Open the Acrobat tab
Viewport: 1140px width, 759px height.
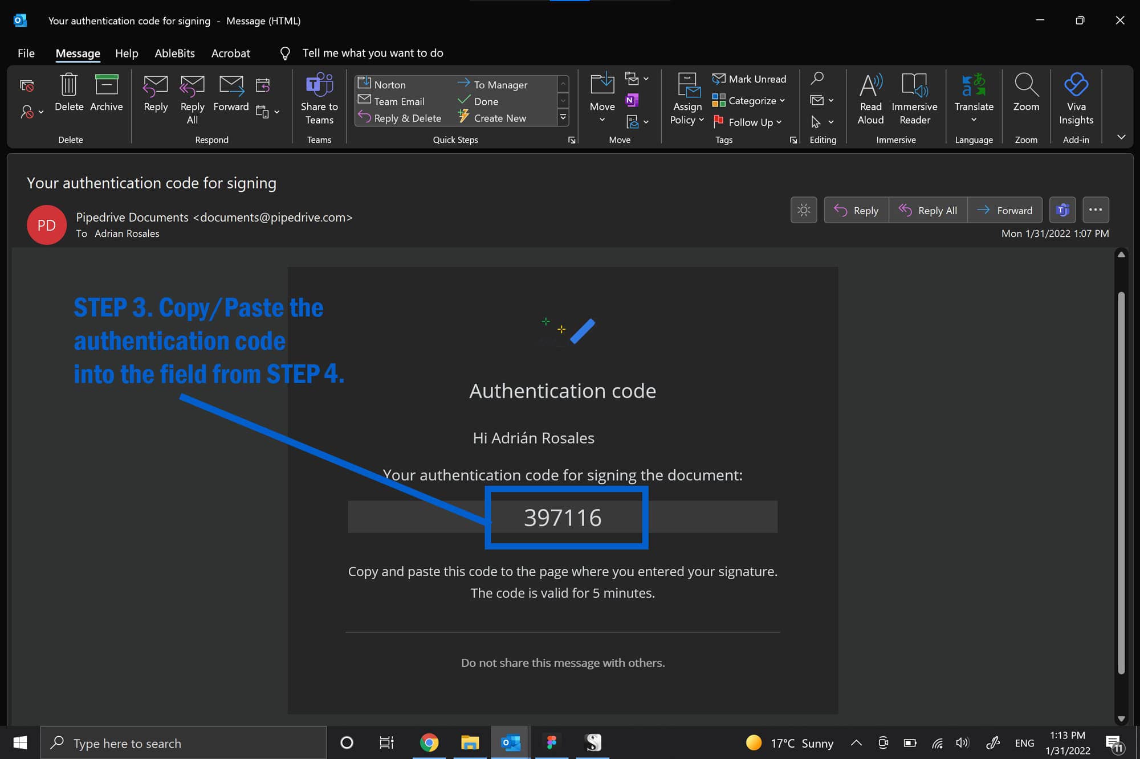(x=230, y=53)
